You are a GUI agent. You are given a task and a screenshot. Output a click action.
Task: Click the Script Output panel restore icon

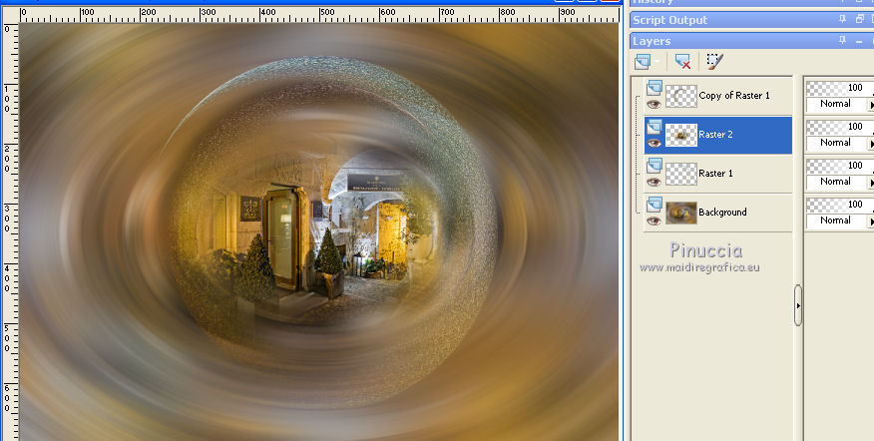coord(858,20)
